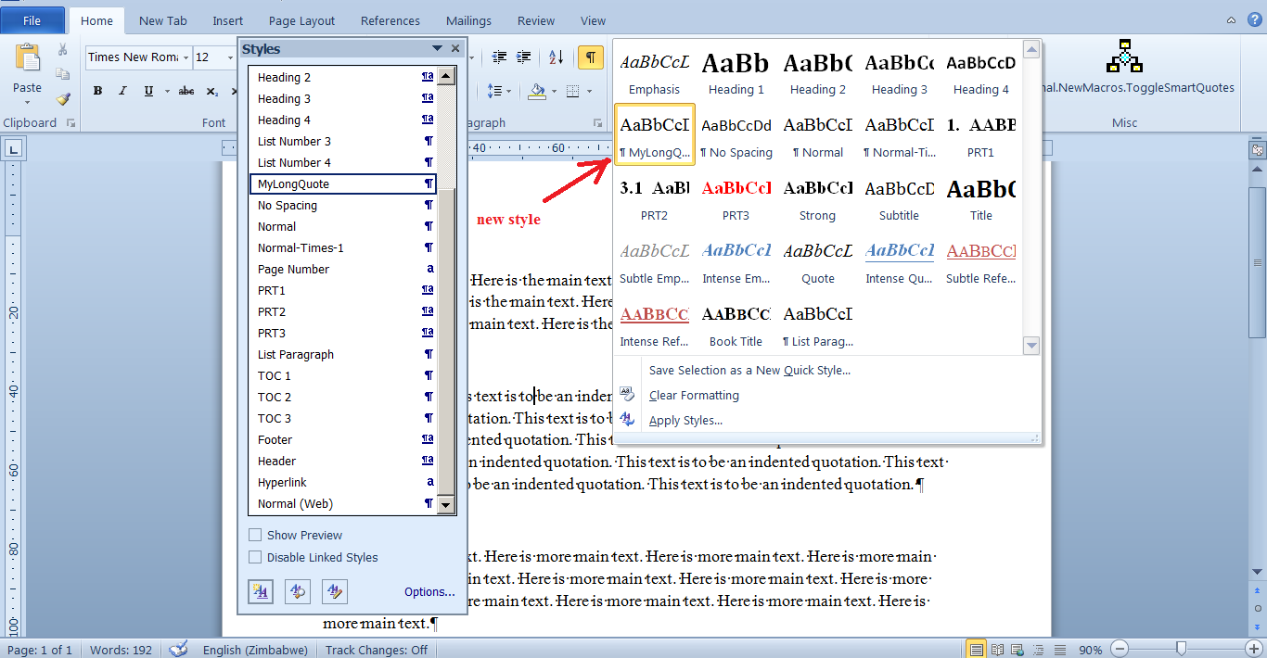Viewport: 1267px width, 658px height.
Task: Check the Disable Linked Styles box
Action: 255,558
